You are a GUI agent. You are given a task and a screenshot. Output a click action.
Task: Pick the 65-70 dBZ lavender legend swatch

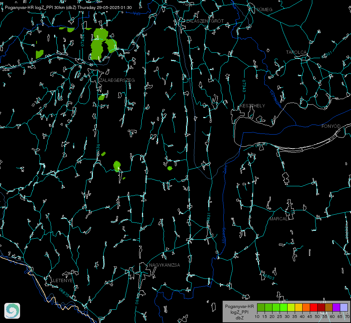(x=343, y=307)
